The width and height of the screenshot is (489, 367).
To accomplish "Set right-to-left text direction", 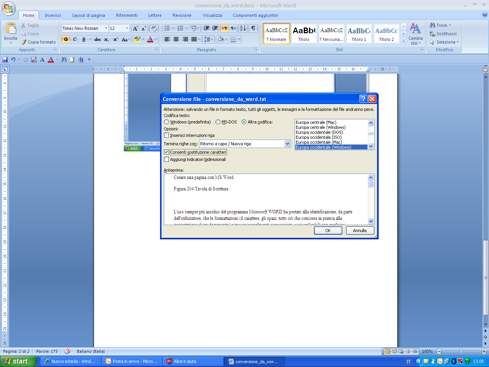I will 233,28.
